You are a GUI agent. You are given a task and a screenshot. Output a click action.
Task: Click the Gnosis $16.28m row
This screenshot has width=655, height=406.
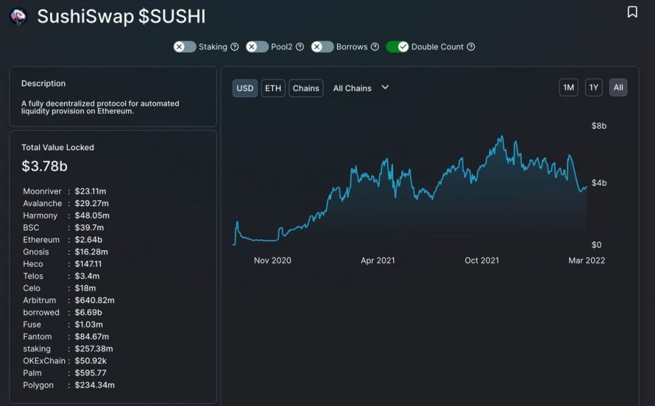(65, 252)
